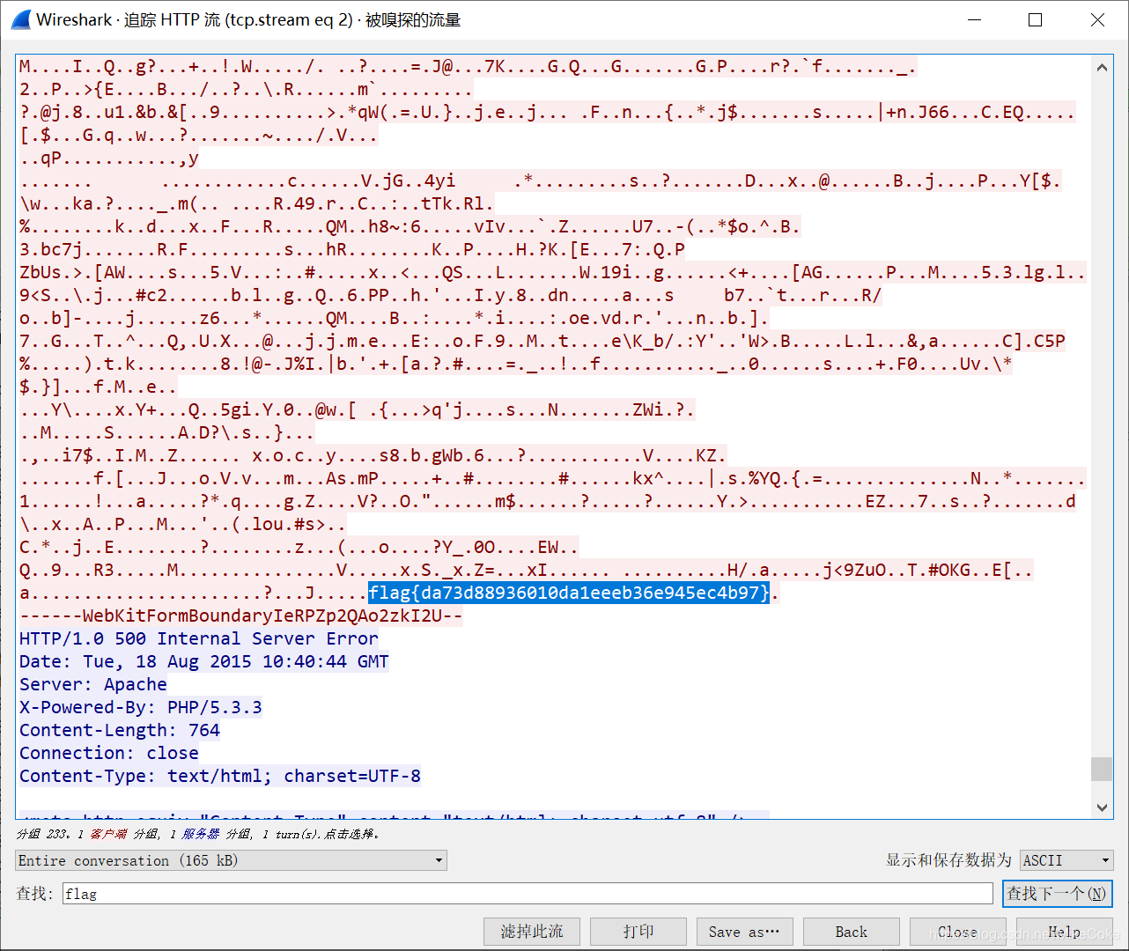Click the vertical scrollbar thumb
Screen dimensions: 1129x951
(x=1102, y=769)
